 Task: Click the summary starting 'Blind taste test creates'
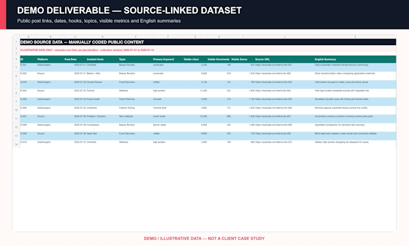[x=346, y=134]
